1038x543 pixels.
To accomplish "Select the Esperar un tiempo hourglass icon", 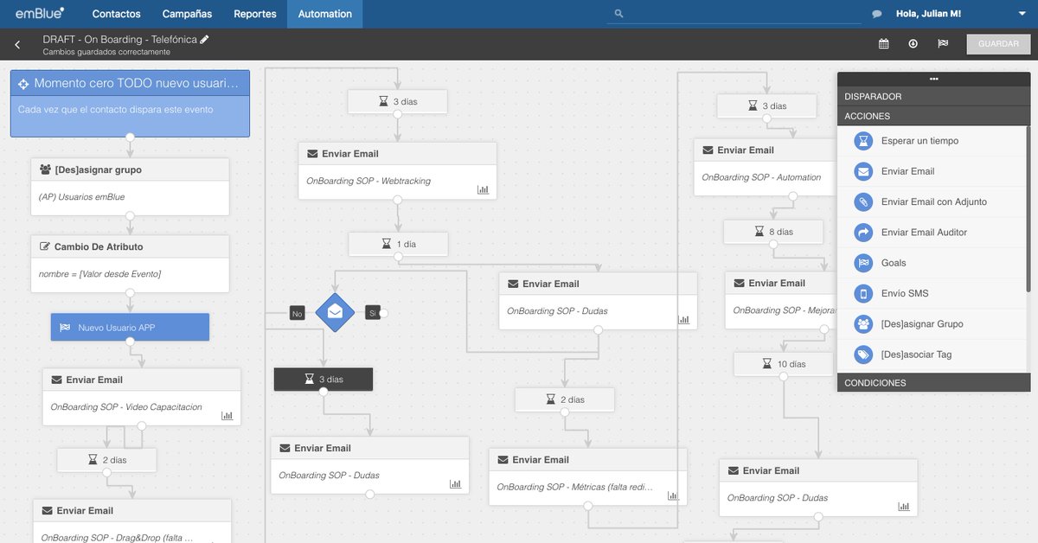I will tap(863, 141).
